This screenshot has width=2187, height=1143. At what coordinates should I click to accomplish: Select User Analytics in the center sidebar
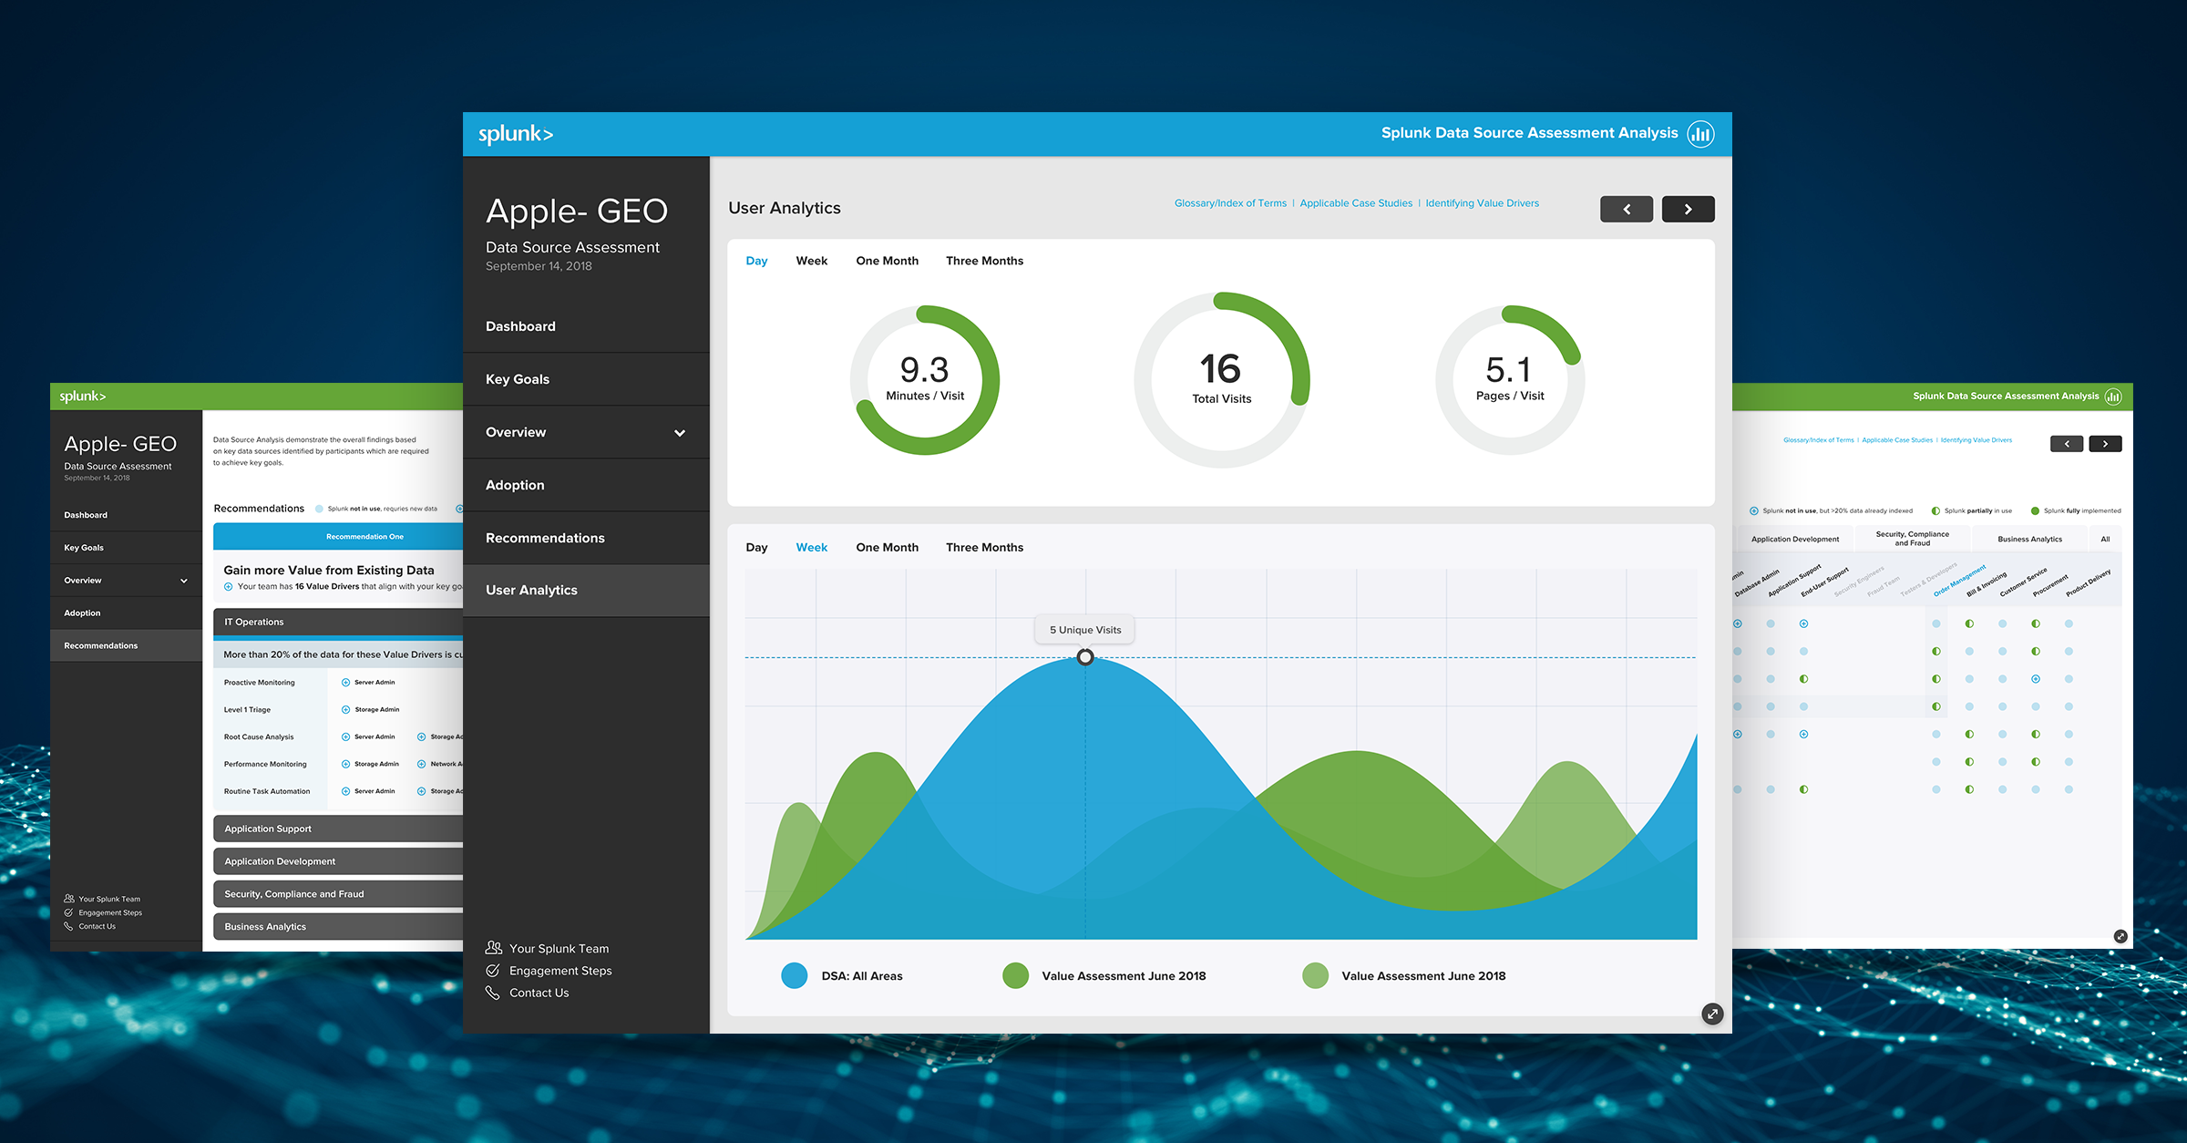pos(586,591)
